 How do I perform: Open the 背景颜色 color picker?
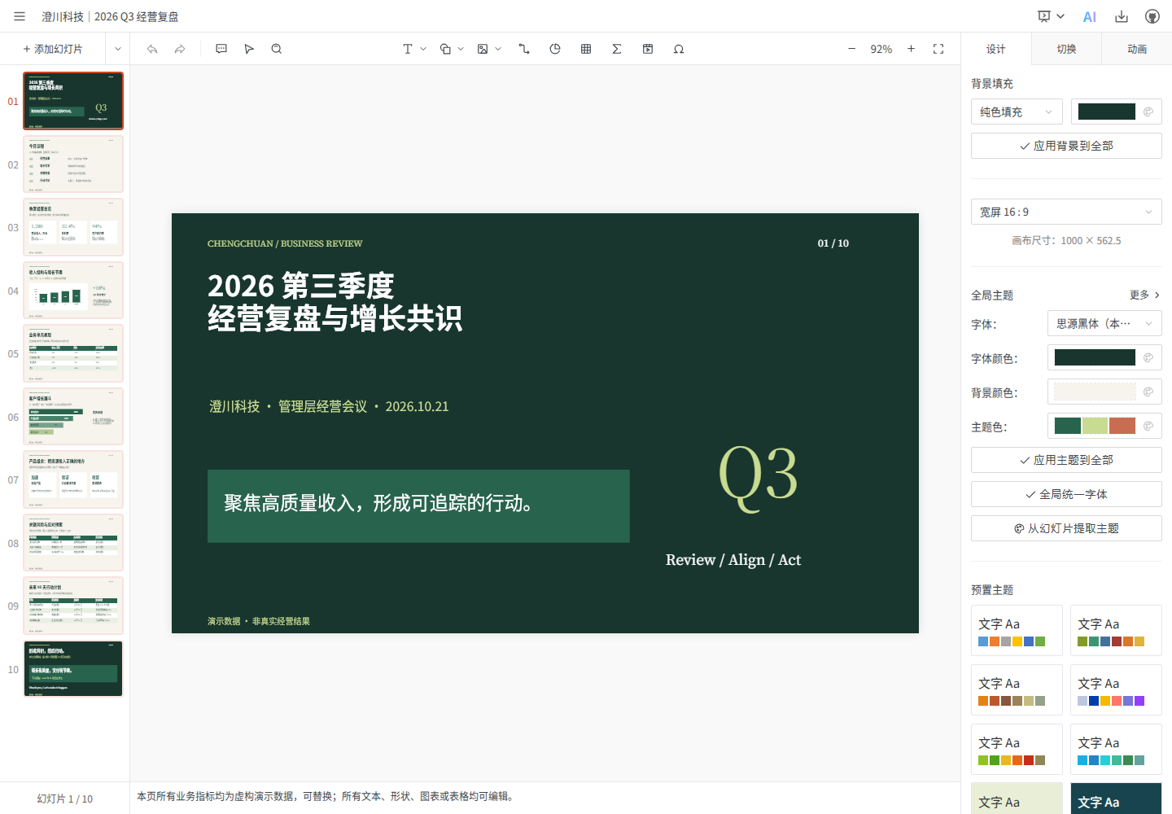1104,392
